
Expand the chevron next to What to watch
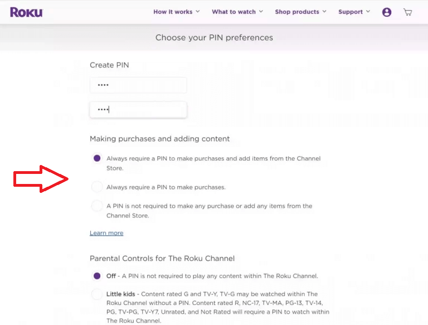point(261,12)
